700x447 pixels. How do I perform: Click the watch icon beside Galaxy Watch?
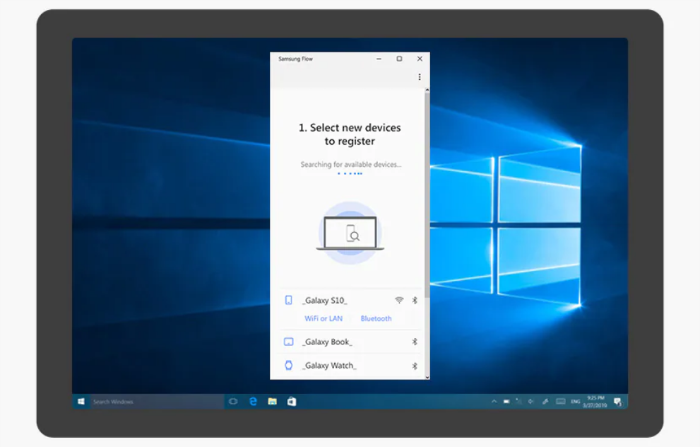tap(289, 365)
